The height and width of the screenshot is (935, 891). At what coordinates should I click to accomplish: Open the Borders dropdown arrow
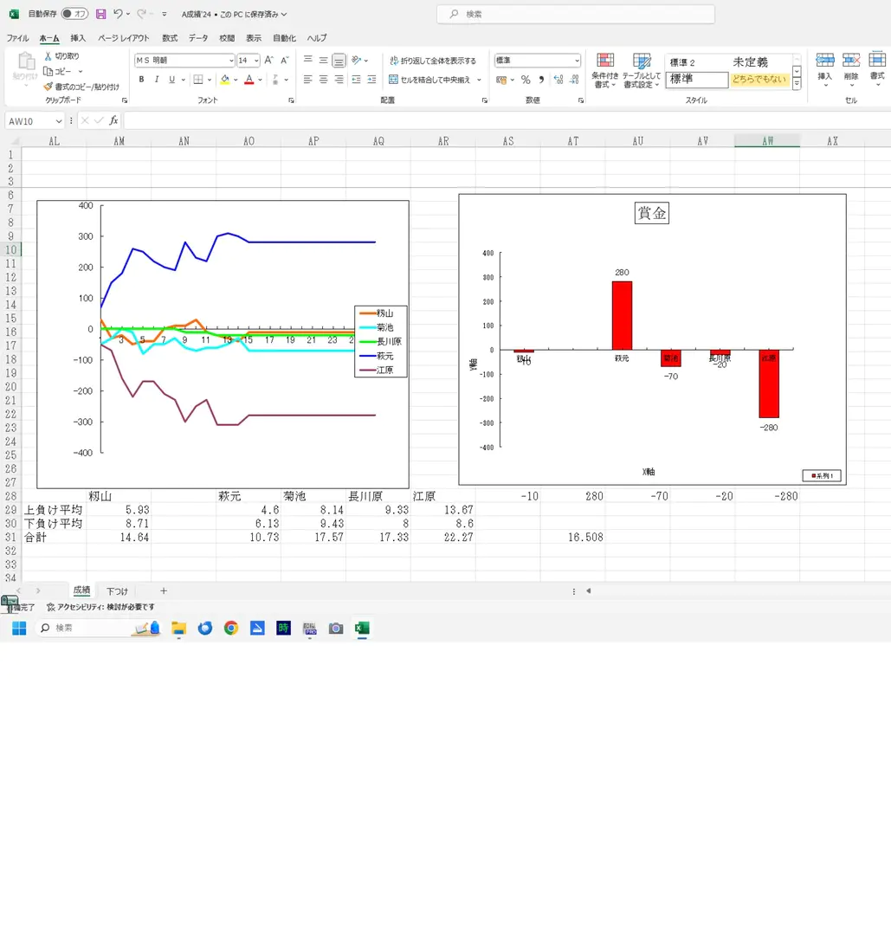point(210,80)
